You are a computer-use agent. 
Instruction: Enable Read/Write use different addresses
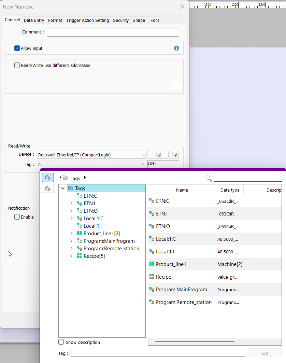pyautogui.click(x=17, y=65)
